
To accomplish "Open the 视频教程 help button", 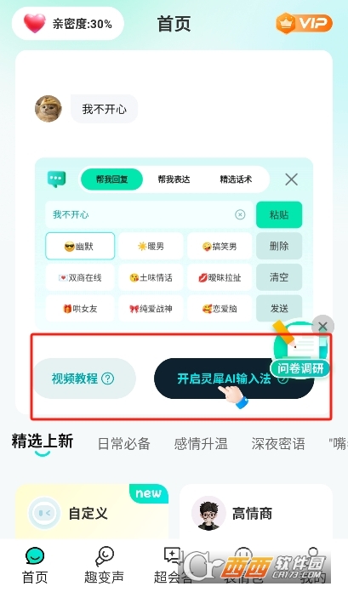I will click(x=84, y=379).
